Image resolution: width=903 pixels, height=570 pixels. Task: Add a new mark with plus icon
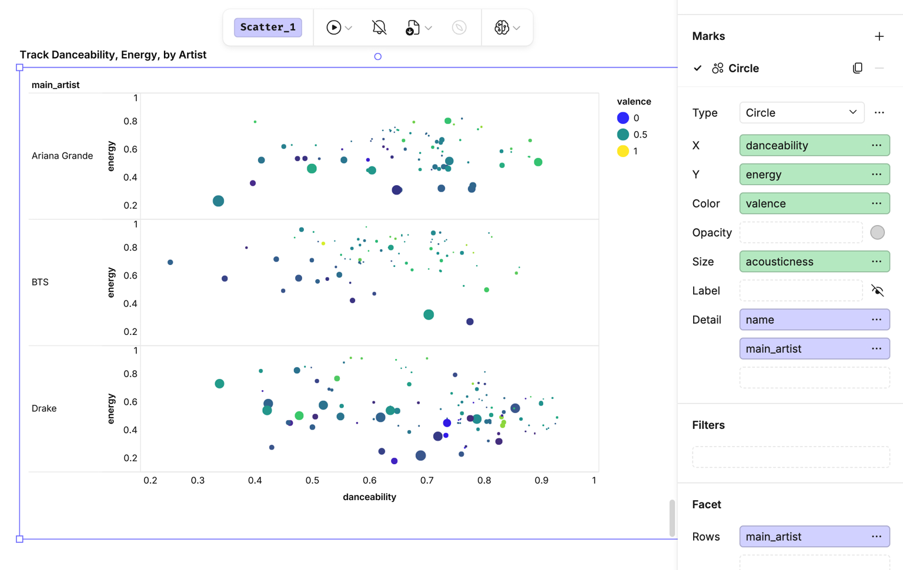coord(879,36)
